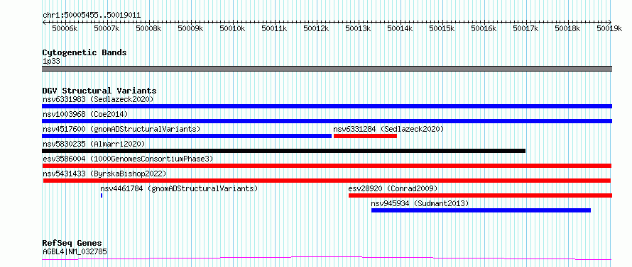Screen dimensions: 632x267
Task: Select the nsv945934 (Sudmant2013) blue bar
Action: (481, 210)
